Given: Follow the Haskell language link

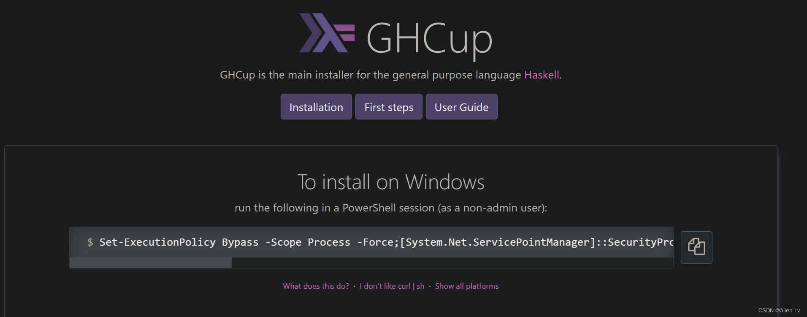Looking at the screenshot, I should pos(542,75).
